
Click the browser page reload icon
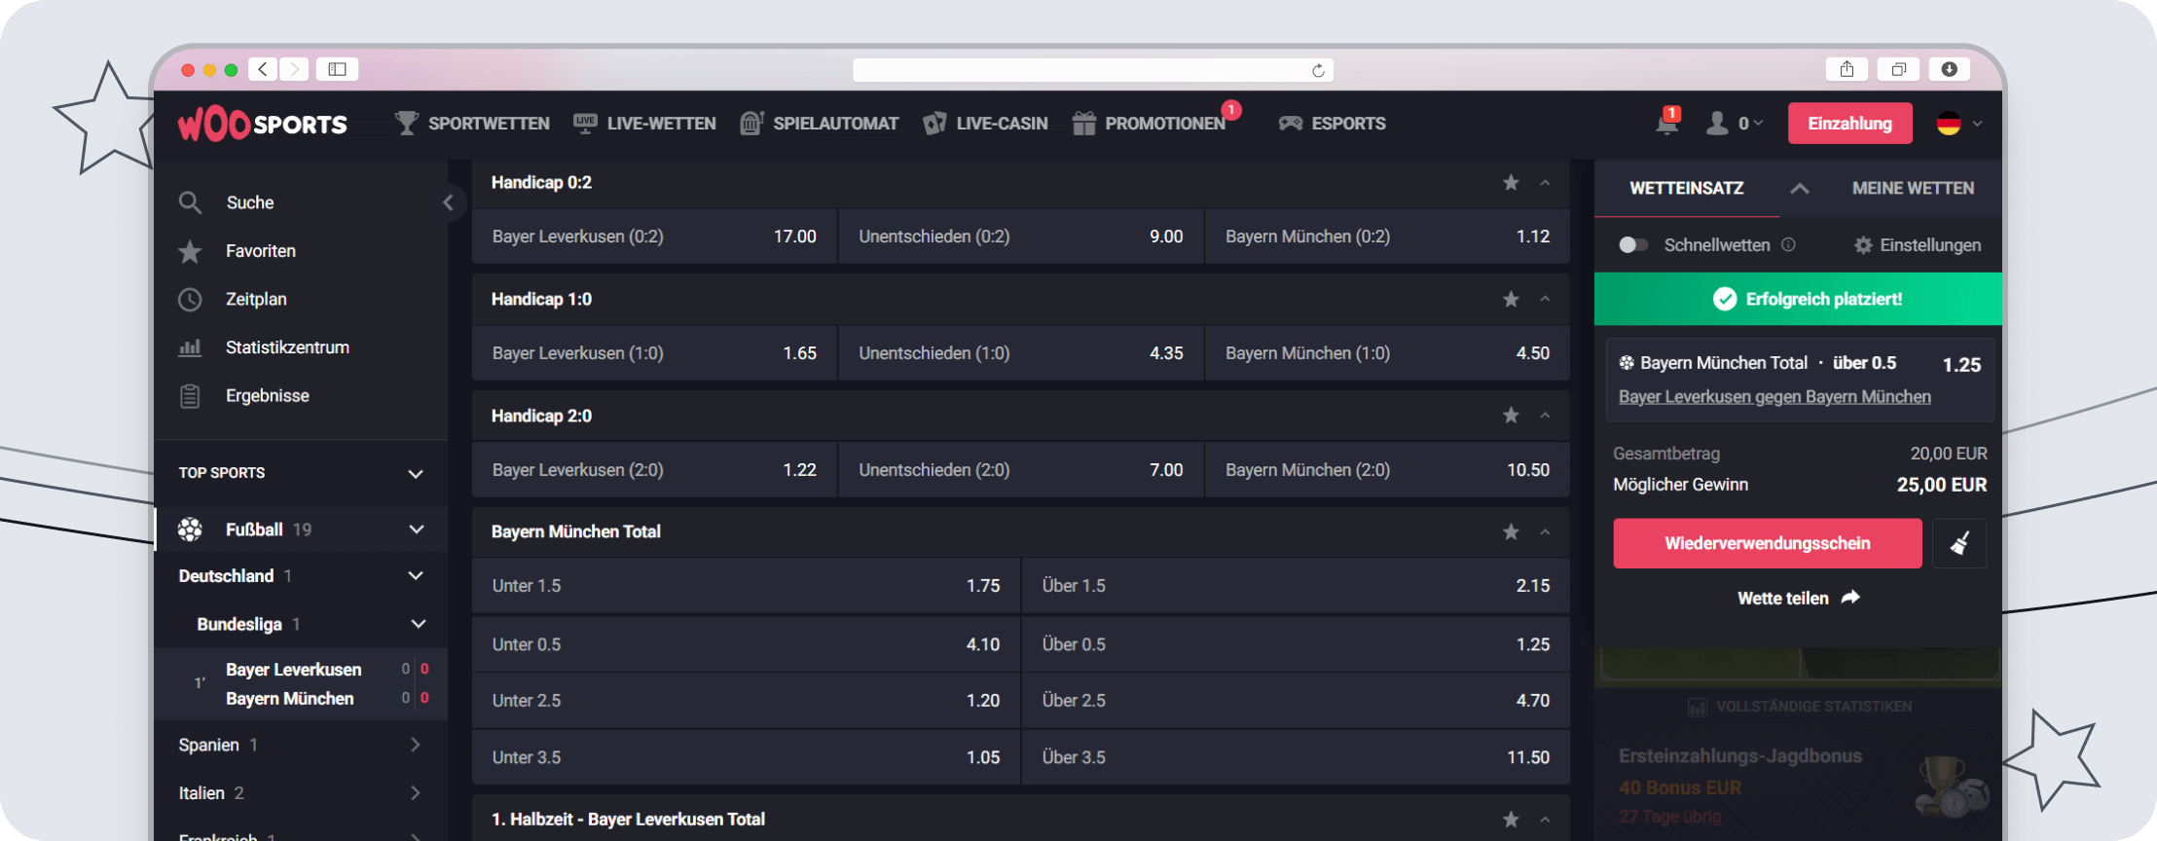(1318, 70)
